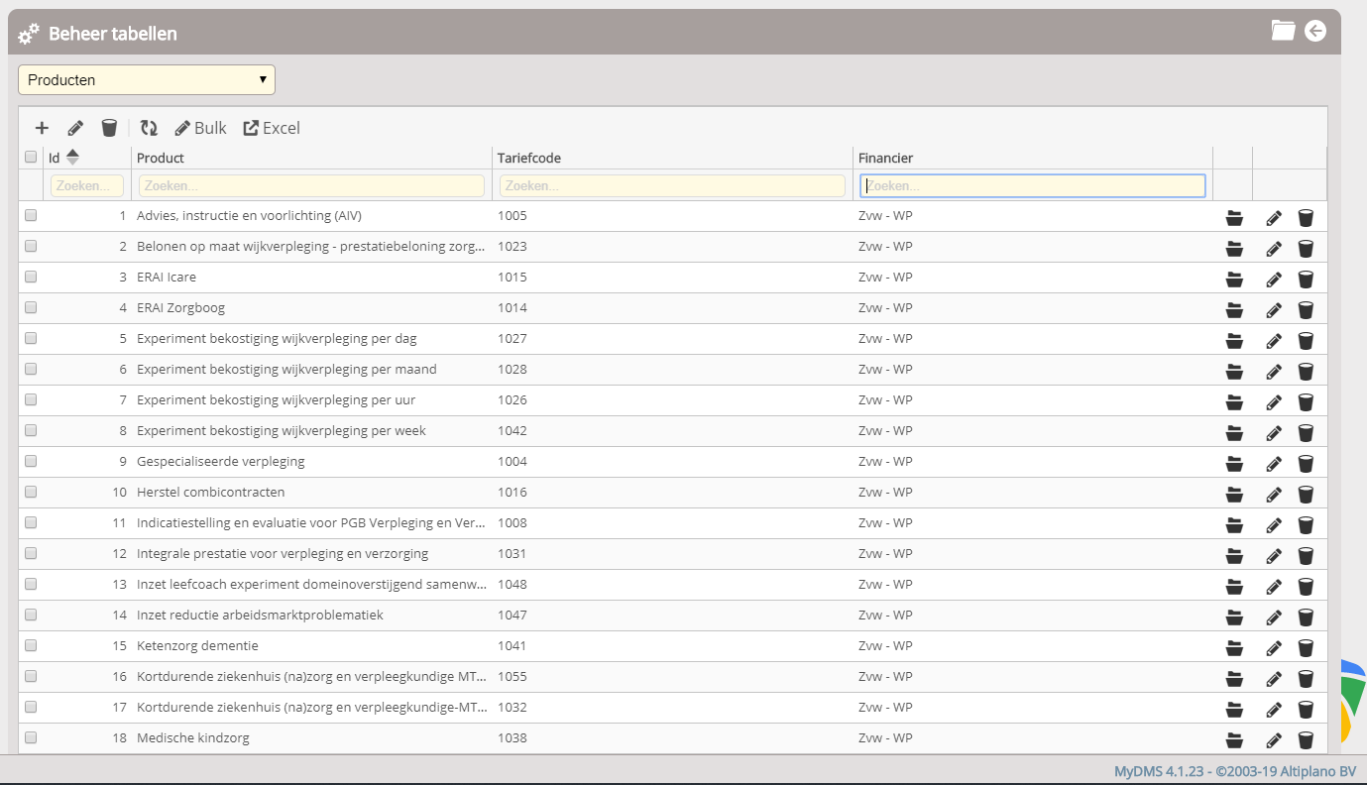Click 'Ketenzorg dementie' product cell
Image resolution: width=1367 pixels, height=785 pixels.
coord(197,645)
